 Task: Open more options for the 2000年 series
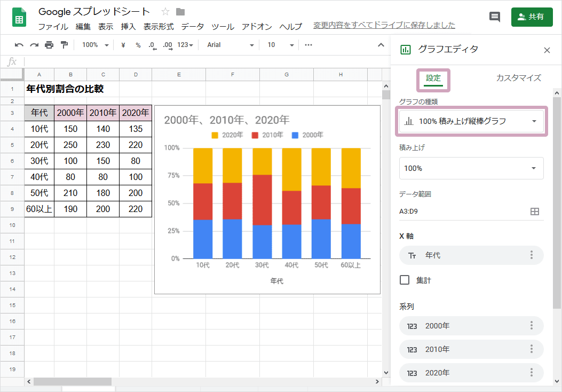point(532,326)
